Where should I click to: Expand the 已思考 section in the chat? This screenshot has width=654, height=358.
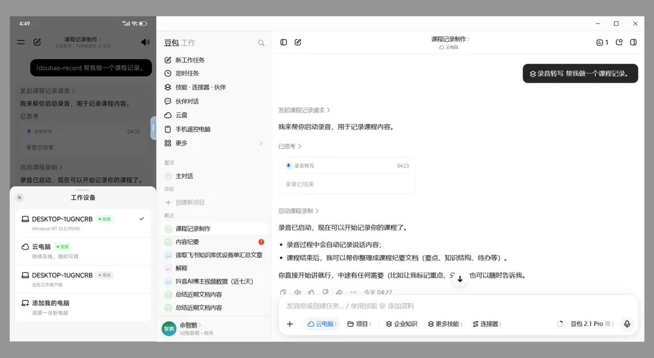[289, 146]
